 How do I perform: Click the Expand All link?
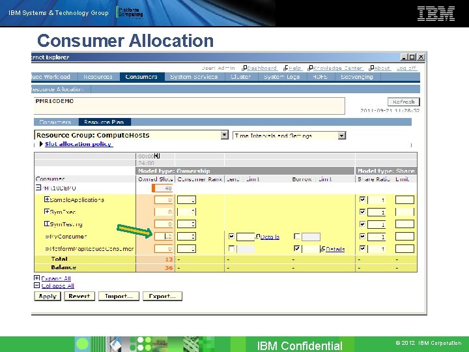56,278
